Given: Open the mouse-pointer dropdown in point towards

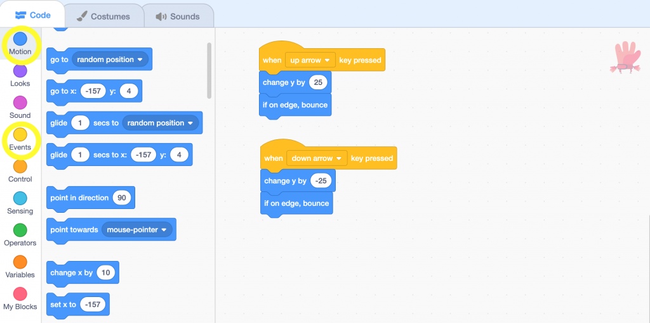Looking at the screenshot, I should tap(138, 230).
